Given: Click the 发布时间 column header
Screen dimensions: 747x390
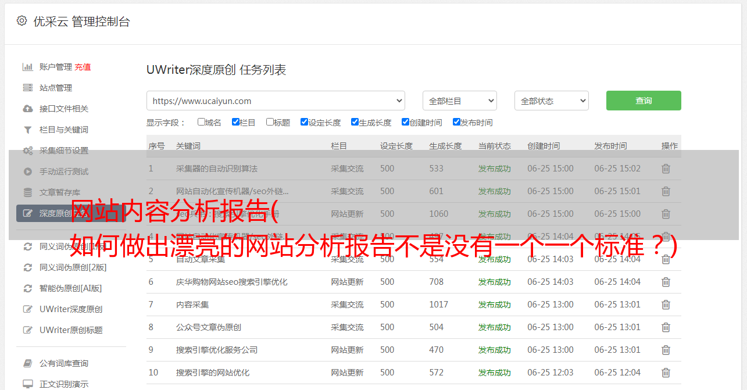Looking at the screenshot, I should (610, 146).
